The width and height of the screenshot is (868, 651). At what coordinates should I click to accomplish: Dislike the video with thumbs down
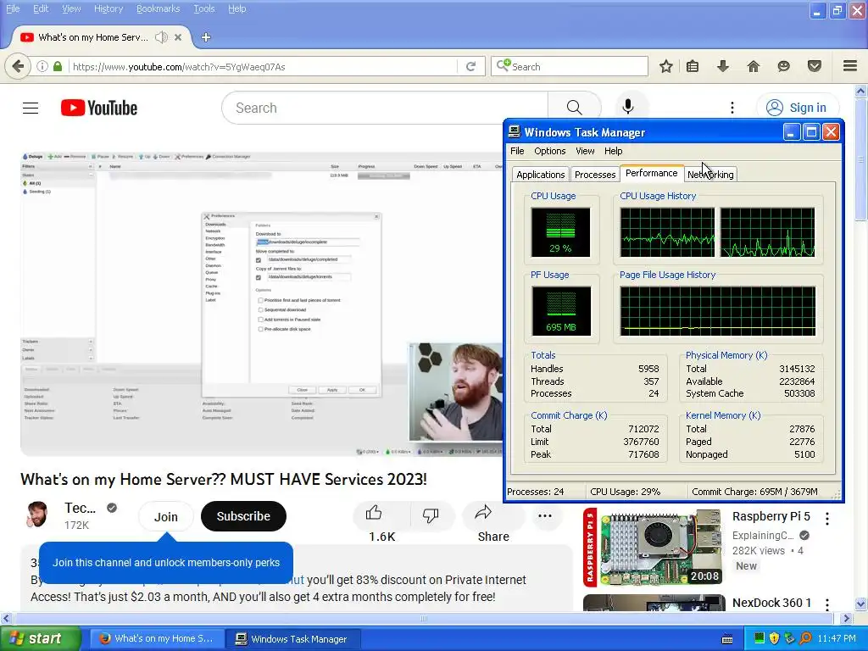(x=430, y=515)
